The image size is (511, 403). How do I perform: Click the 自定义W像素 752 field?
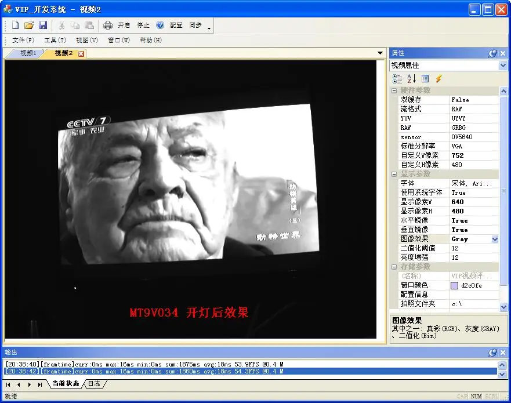(x=474, y=155)
